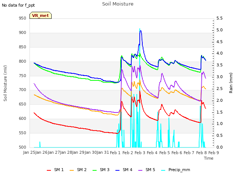
Task: Click the 2.5 right-axis tick label
Action: (219, 88)
